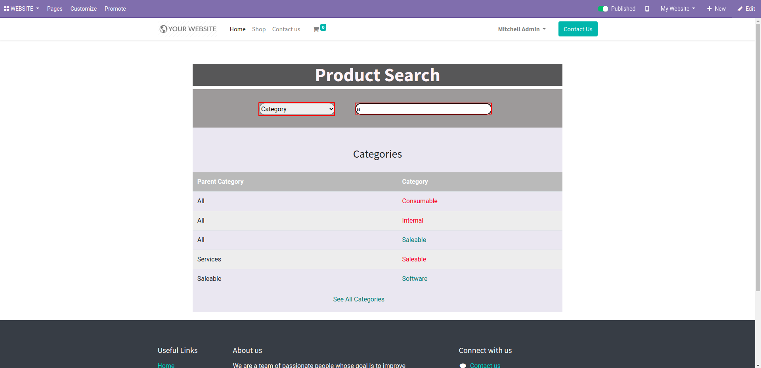Open the Customize menu
Viewport: 761px width, 368px height.
[83, 9]
